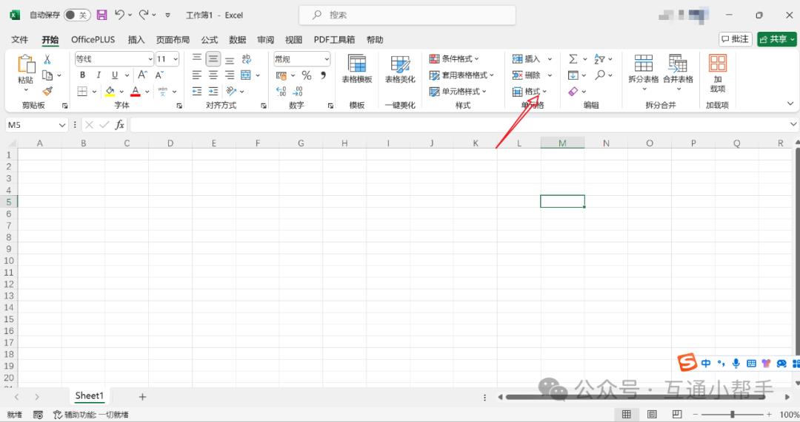This screenshot has height=422, width=800.
Task: Click in the 搜索 search box
Action: [407, 16]
